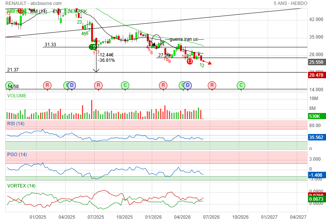Click the 07/2026 date axis label

pyautogui.click(x=211, y=217)
